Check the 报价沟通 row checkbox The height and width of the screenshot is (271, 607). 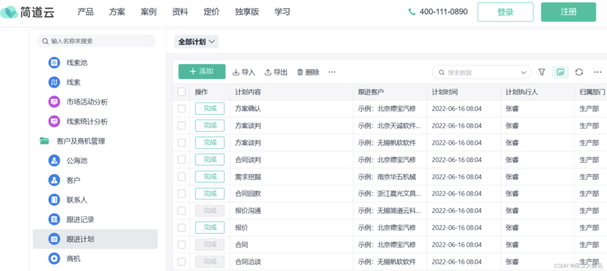point(182,211)
